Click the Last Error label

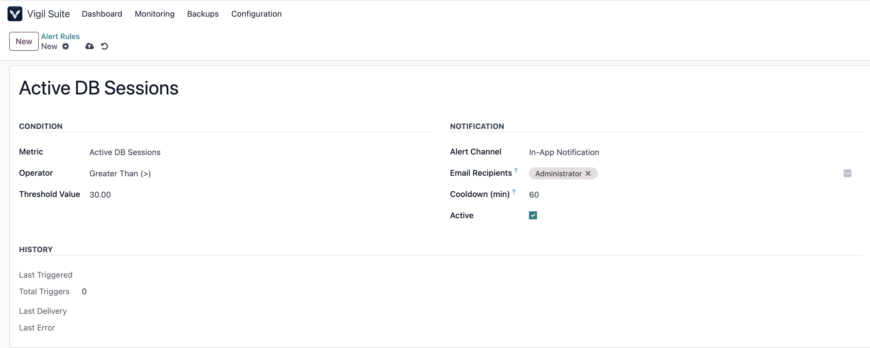pyautogui.click(x=37, y=328)
